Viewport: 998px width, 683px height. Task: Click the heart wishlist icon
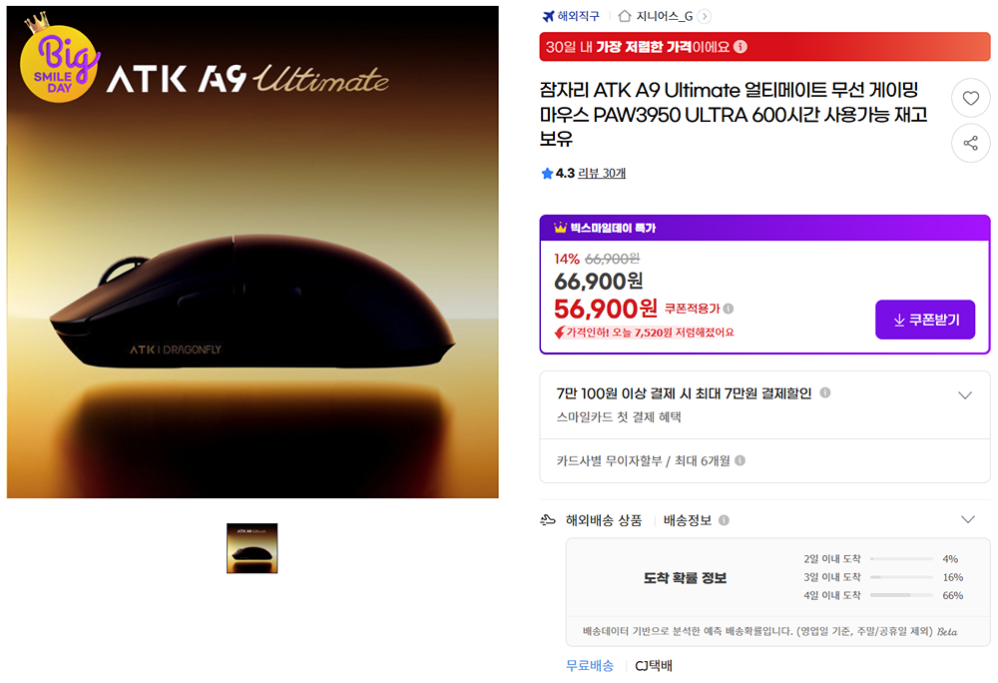click(x=970, y=98)
